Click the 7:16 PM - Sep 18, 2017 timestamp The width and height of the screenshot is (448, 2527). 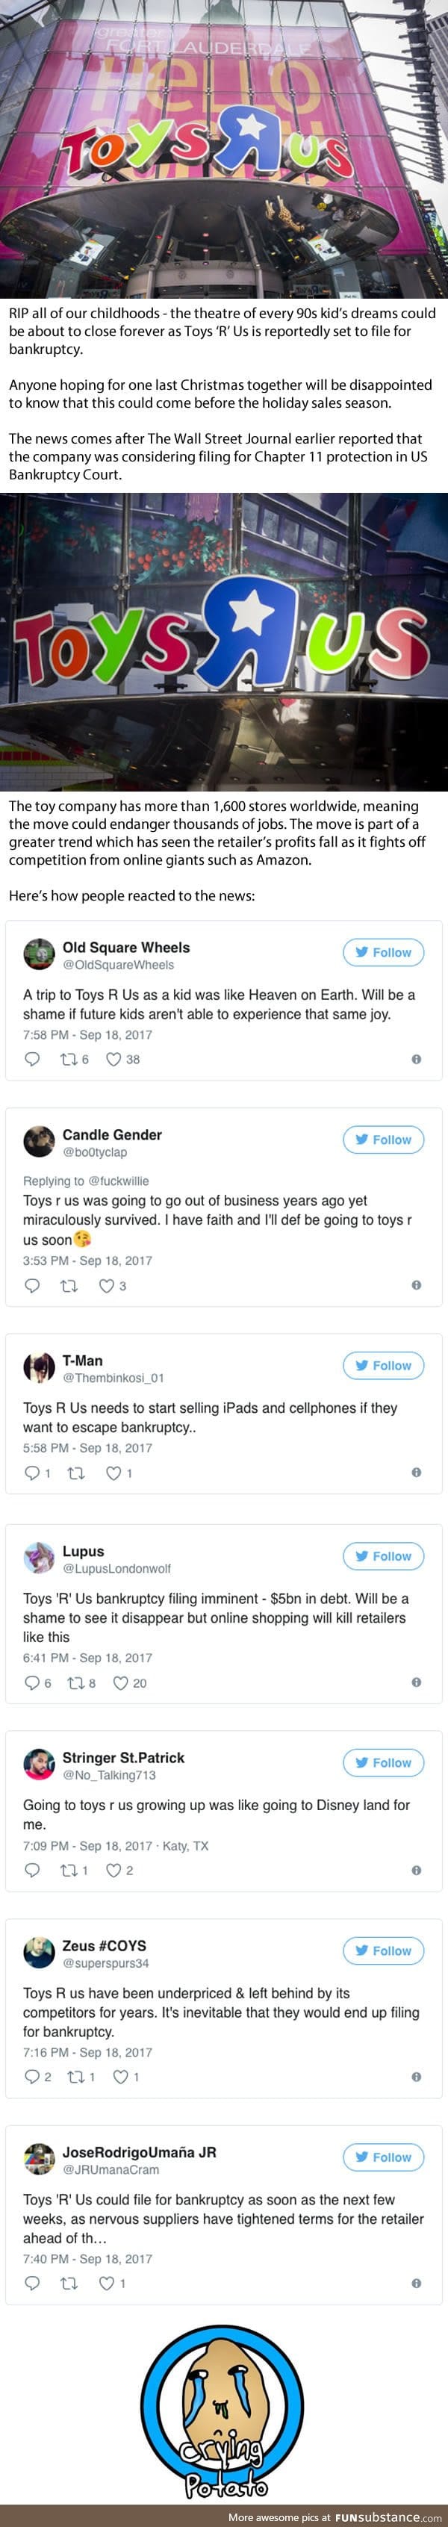coord(87,2051)
